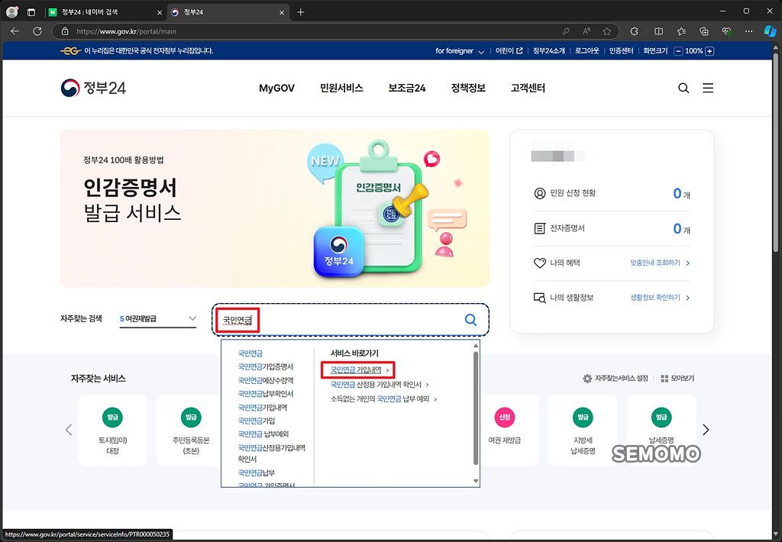Add this page to favorites star
The image size is (782, 542).
pyautogui.click(x=606, y=31)
